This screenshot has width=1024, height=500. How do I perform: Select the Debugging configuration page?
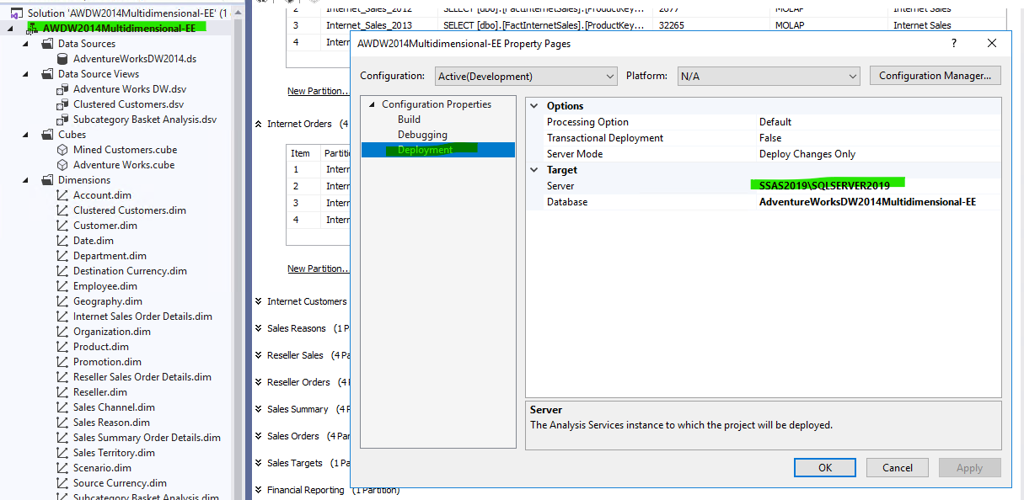[x=422, y=135]
